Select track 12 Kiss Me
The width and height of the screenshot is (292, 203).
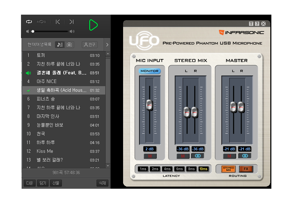click(x=64, y=151)
